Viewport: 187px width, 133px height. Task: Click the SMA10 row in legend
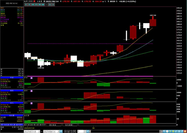[12, 10]
